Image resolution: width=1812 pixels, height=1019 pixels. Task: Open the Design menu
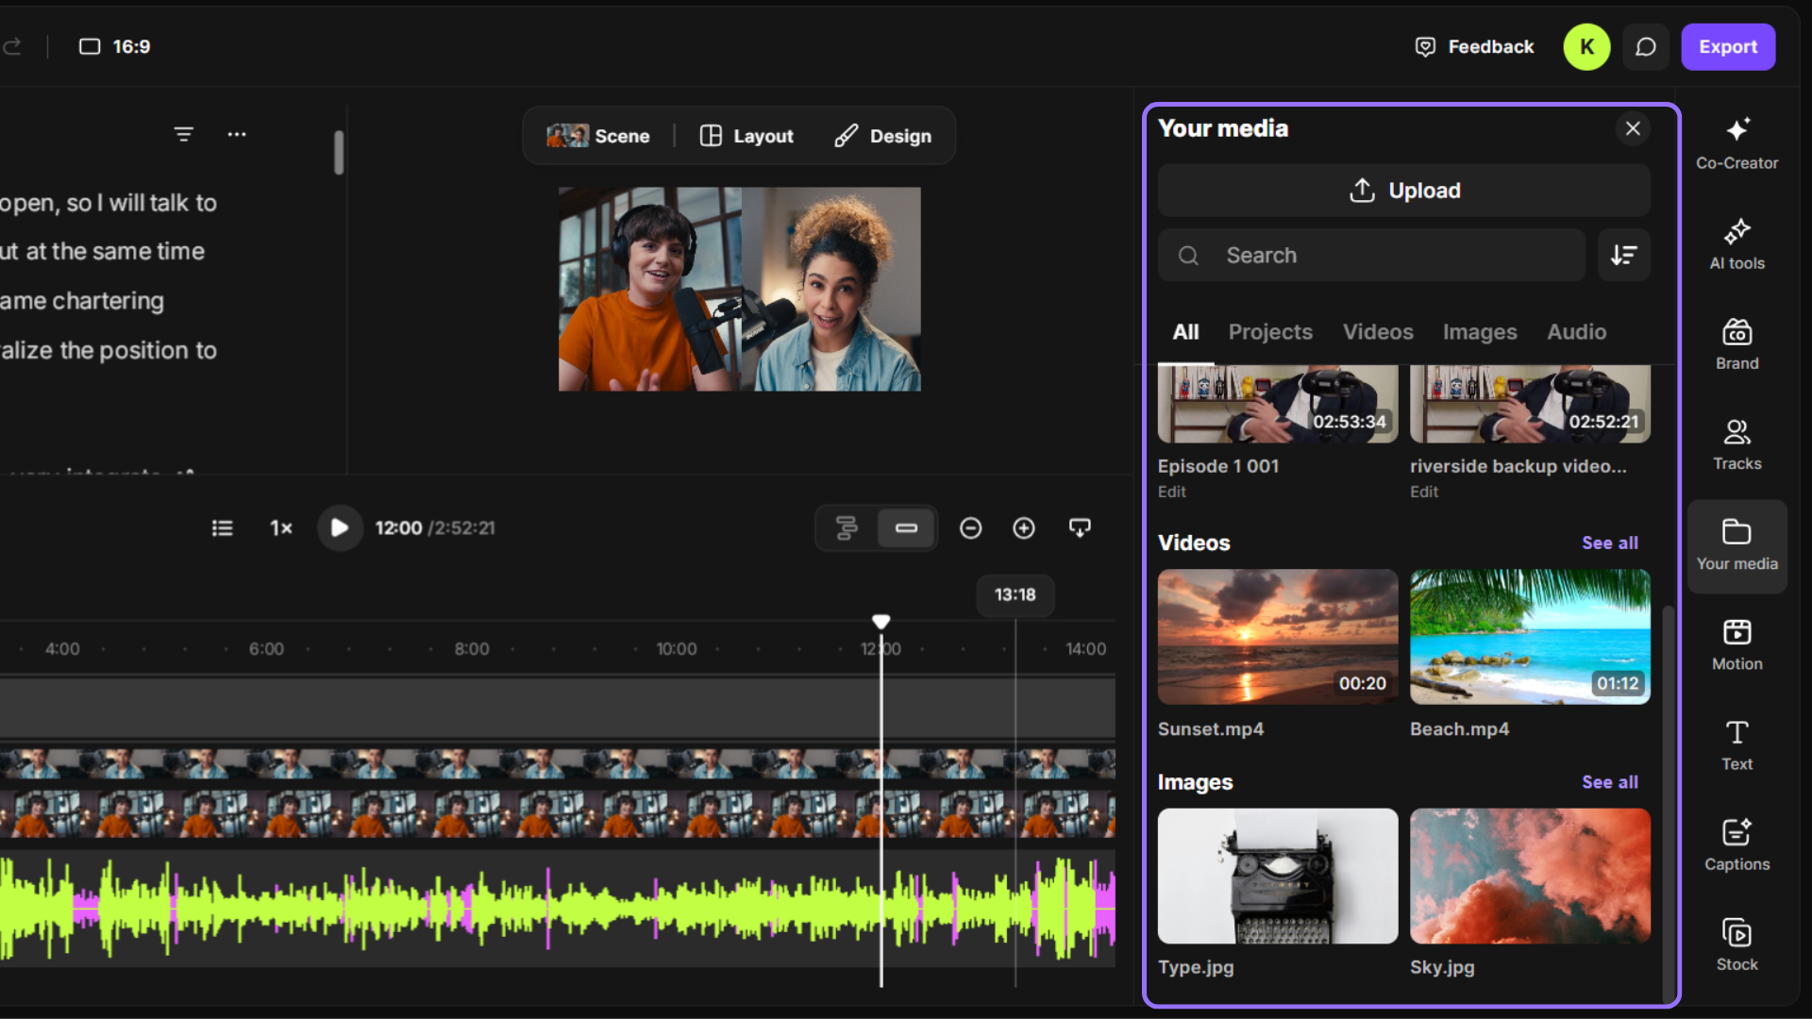[882, 136]
